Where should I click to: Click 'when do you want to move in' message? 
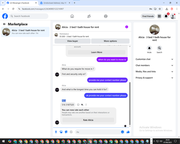(x=112, y=60)
